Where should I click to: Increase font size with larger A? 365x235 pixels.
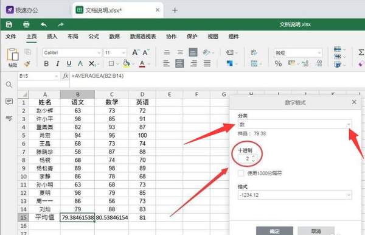(x=136, y=52)
